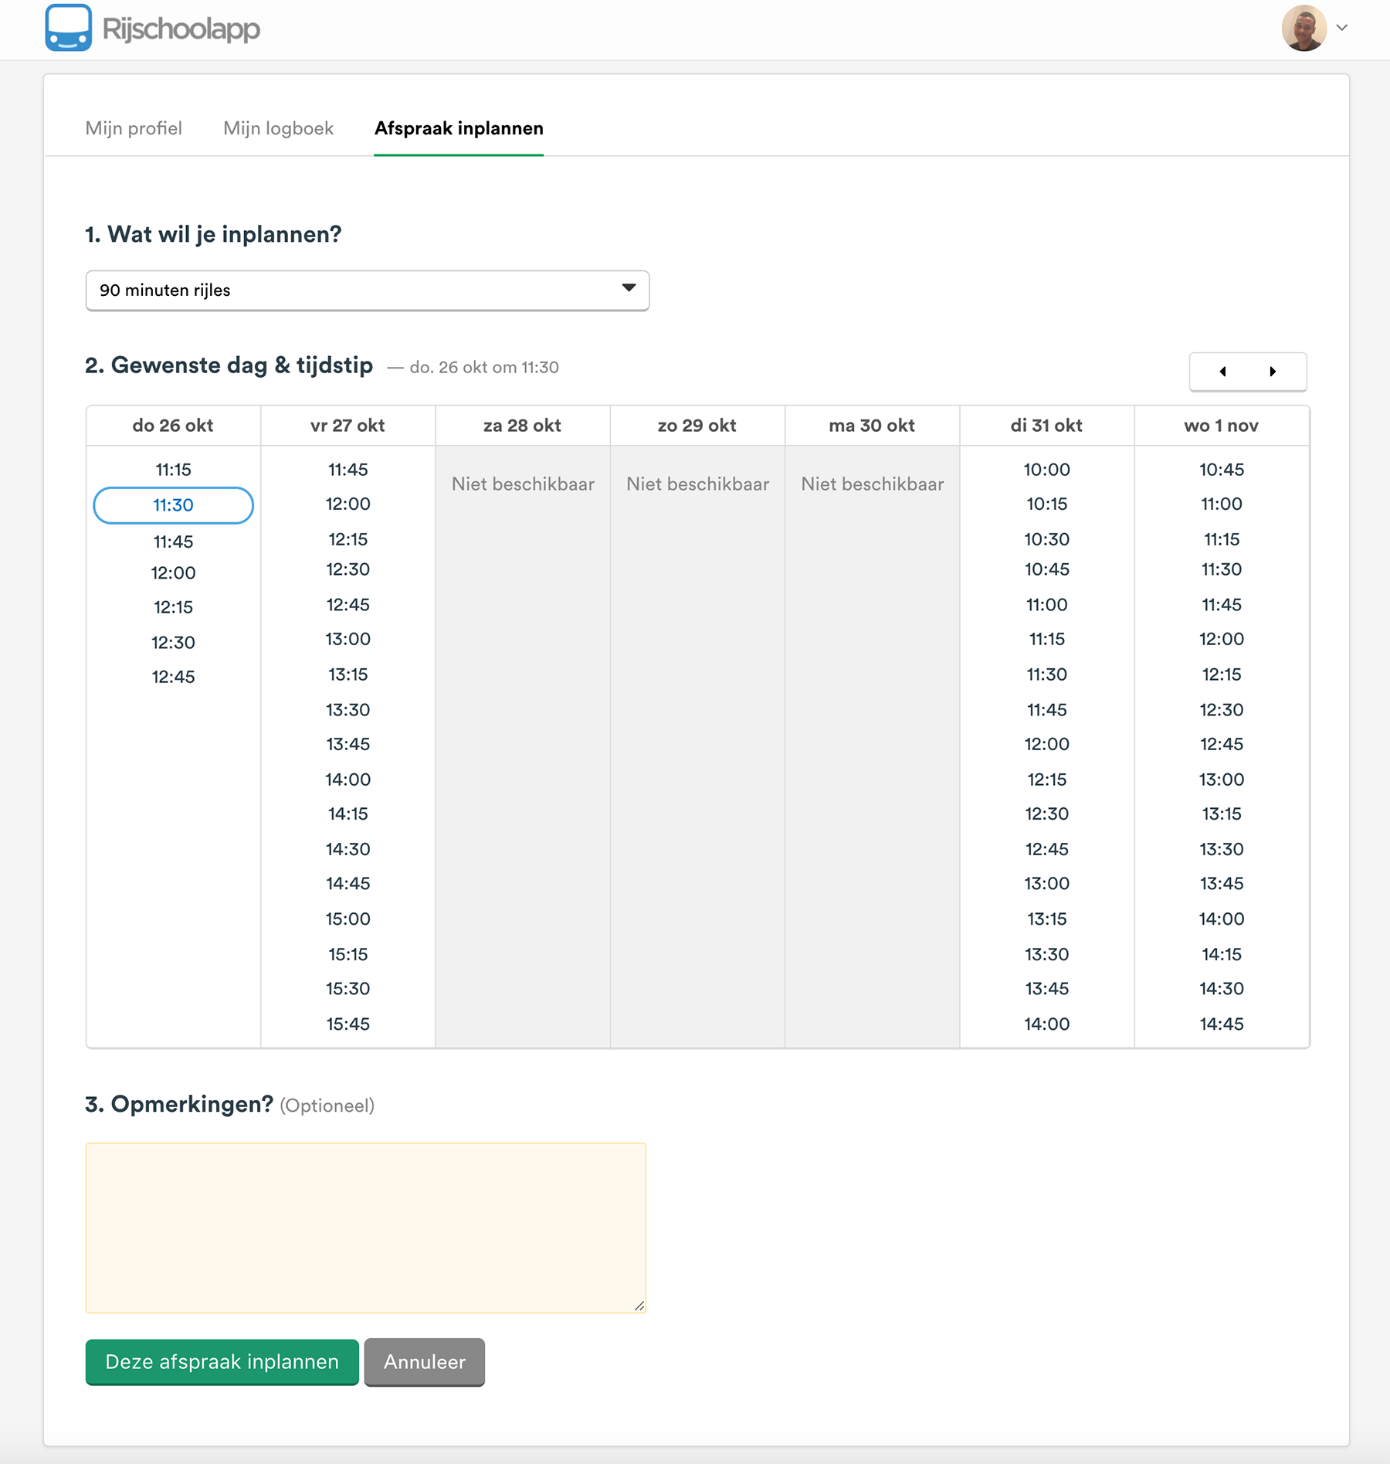Switch to the Mijn profiel tab
1390x1464 pixels.
[x=134, y=128]
